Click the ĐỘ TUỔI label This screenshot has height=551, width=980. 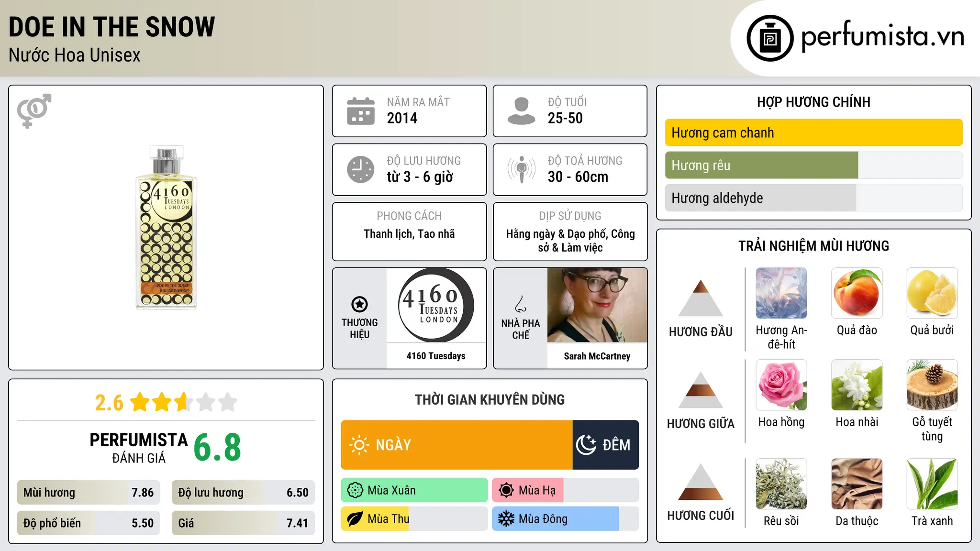pos(567,102)
